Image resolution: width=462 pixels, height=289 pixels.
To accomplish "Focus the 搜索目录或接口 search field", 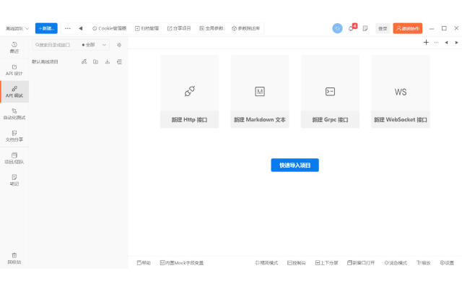I will click(56, 45).
